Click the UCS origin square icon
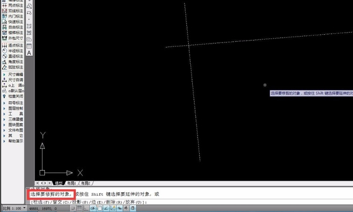 43,173
